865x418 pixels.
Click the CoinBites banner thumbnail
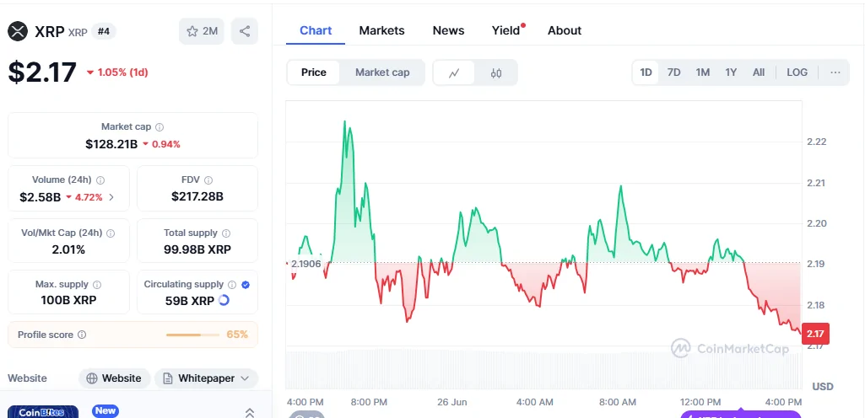pyautogui.click(x=43, y=412)
